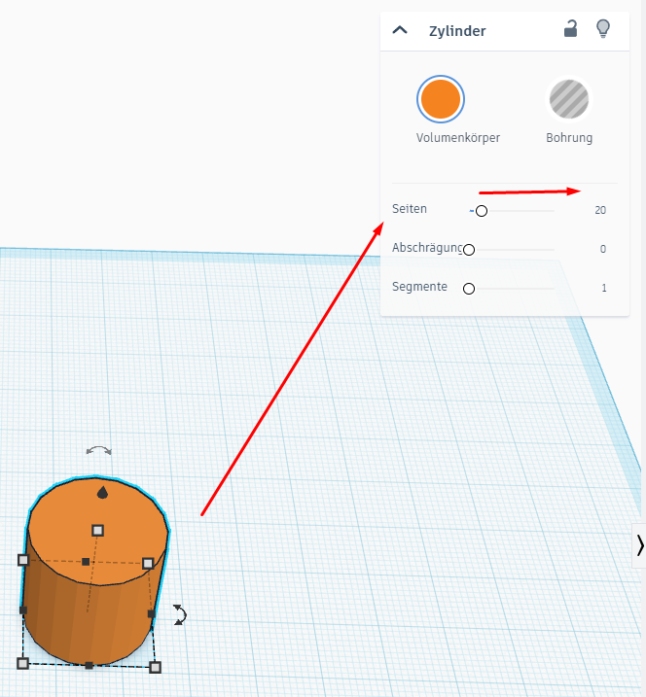Image resolution: width=646 pixels, height=697 pixels.
Task: Click the Bohrung label
Action: [569, 138]
